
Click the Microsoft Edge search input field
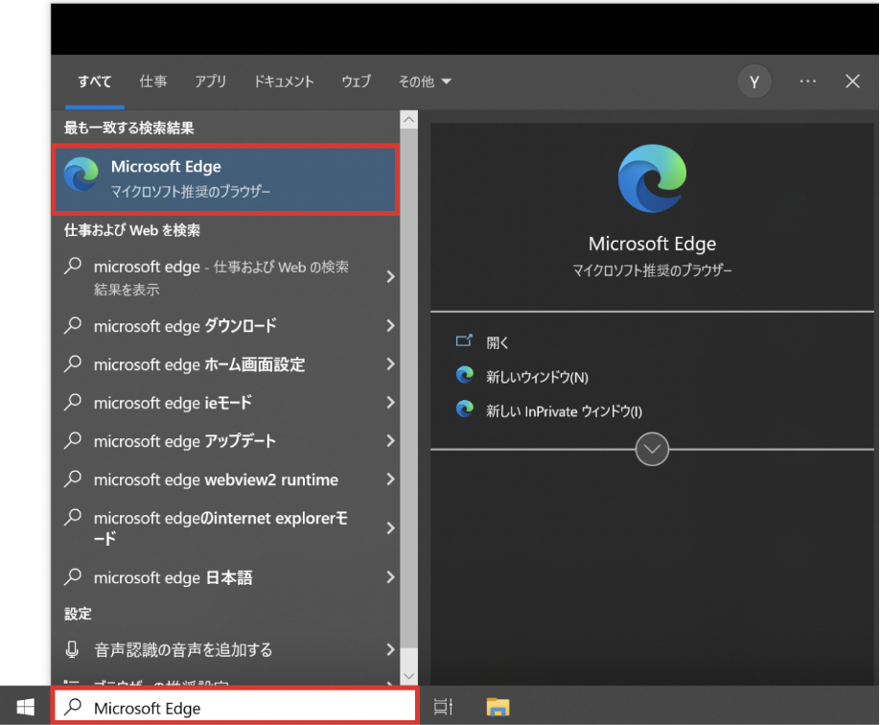click(235, 707)
